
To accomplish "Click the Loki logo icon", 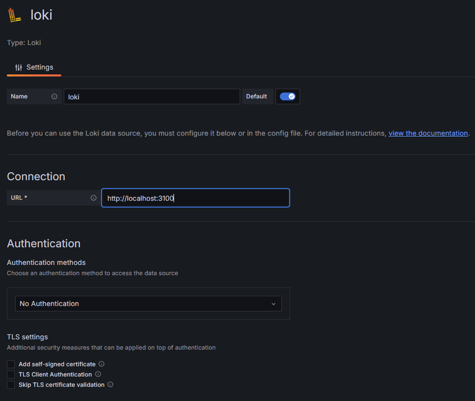I will coord(15,15).
